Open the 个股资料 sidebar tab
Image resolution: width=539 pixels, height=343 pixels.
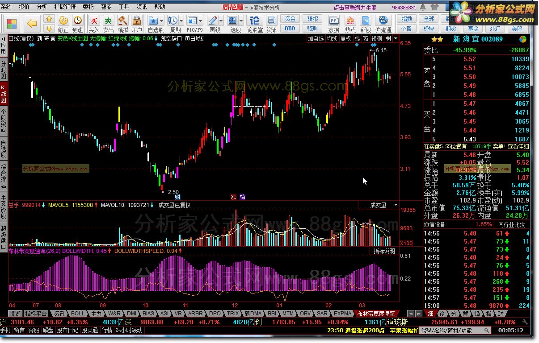pyautogui.click(x=4, y=122)
